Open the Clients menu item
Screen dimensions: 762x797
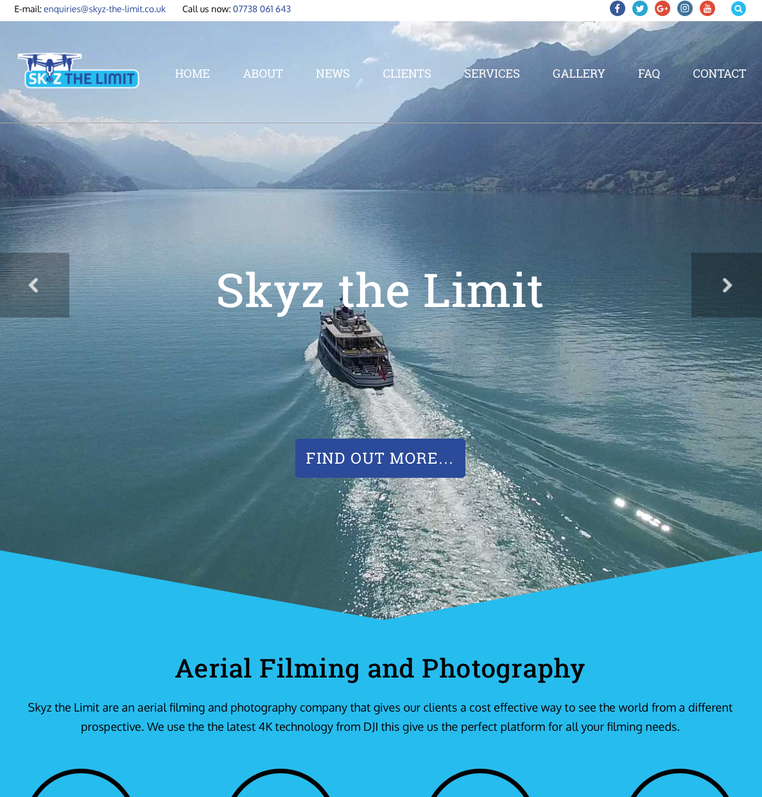(x=407, y=74)
